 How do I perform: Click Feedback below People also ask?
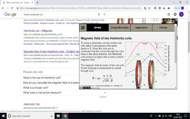tap(103, 97)
